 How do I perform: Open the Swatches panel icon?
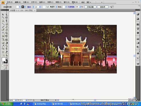tap(138, 25)
